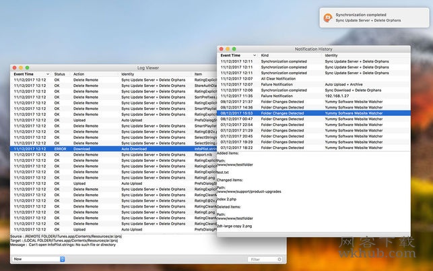Select the 08/12/2017 00:47 Folder Changes Detected row

pyautogui.click(x=313, y=119)
